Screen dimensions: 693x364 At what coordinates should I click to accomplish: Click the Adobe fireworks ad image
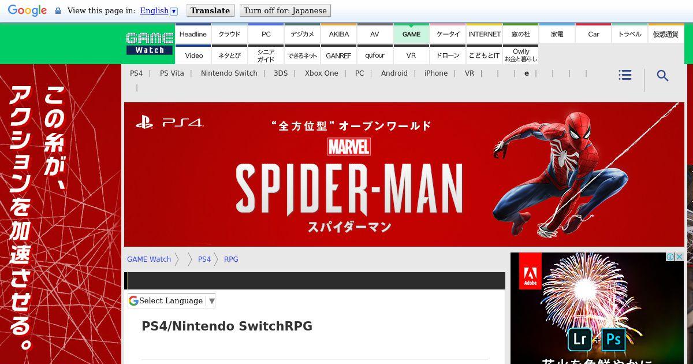click(597, 309)
